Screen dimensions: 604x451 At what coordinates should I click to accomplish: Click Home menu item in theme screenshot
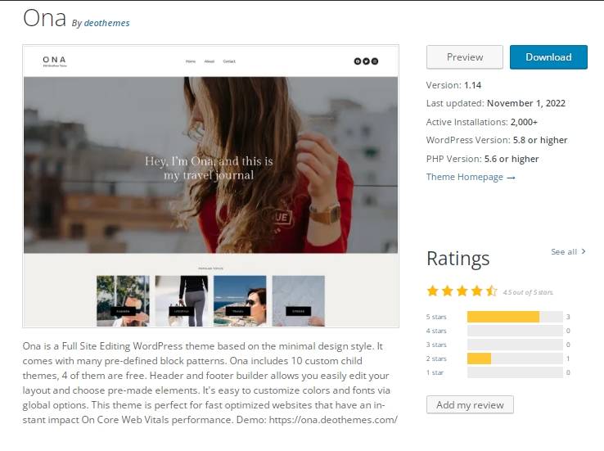click(x=191, y=61)
